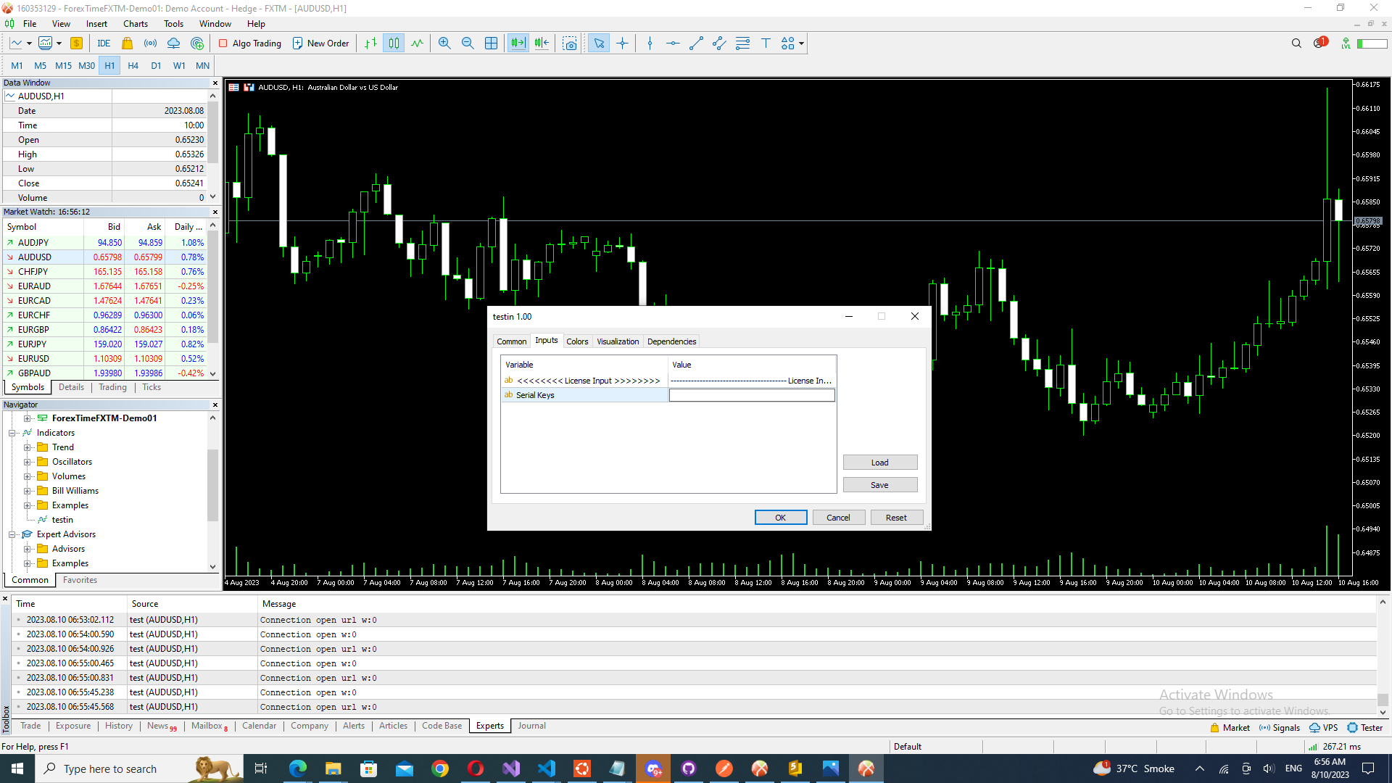This screenshot has width=1392, height=783.
Task: Open the chart templates dropdown arrow
Action: coord(59,43)
